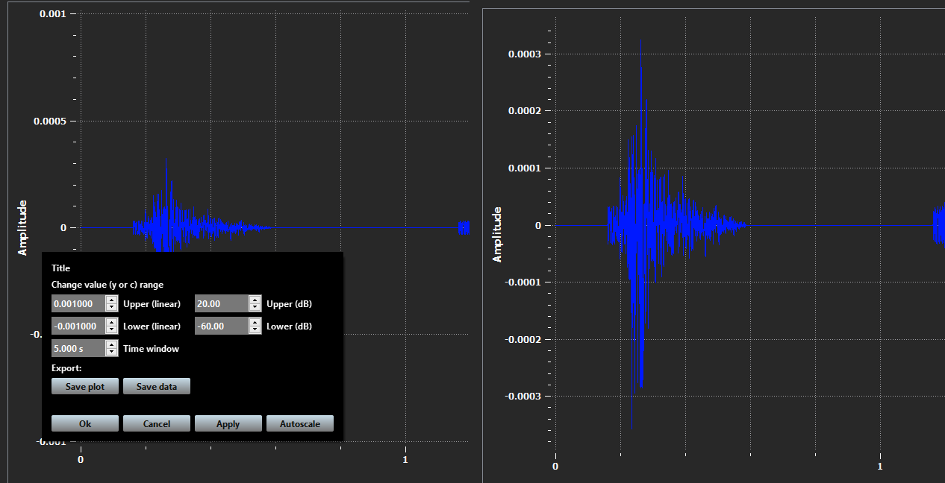Click the -0.0003 tick label on right plot

pyautogui.click(x=524, y=397)
